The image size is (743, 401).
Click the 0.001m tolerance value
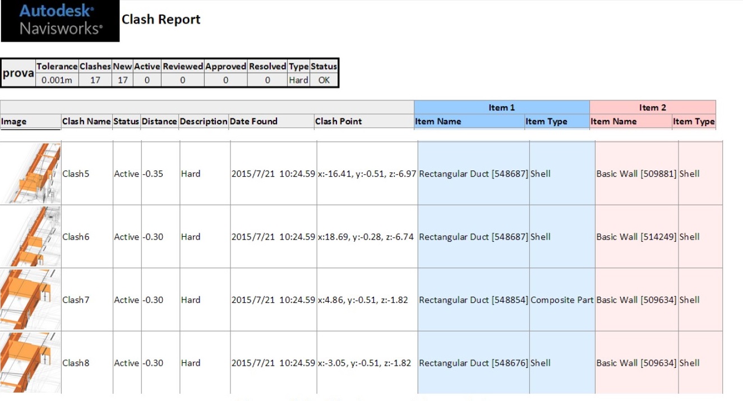coord(57,80)
